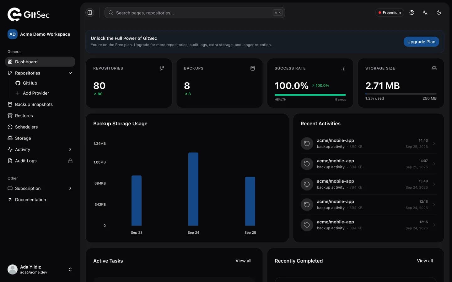
Task: Navigate to Schedulers
Action: tap(40, 127)
